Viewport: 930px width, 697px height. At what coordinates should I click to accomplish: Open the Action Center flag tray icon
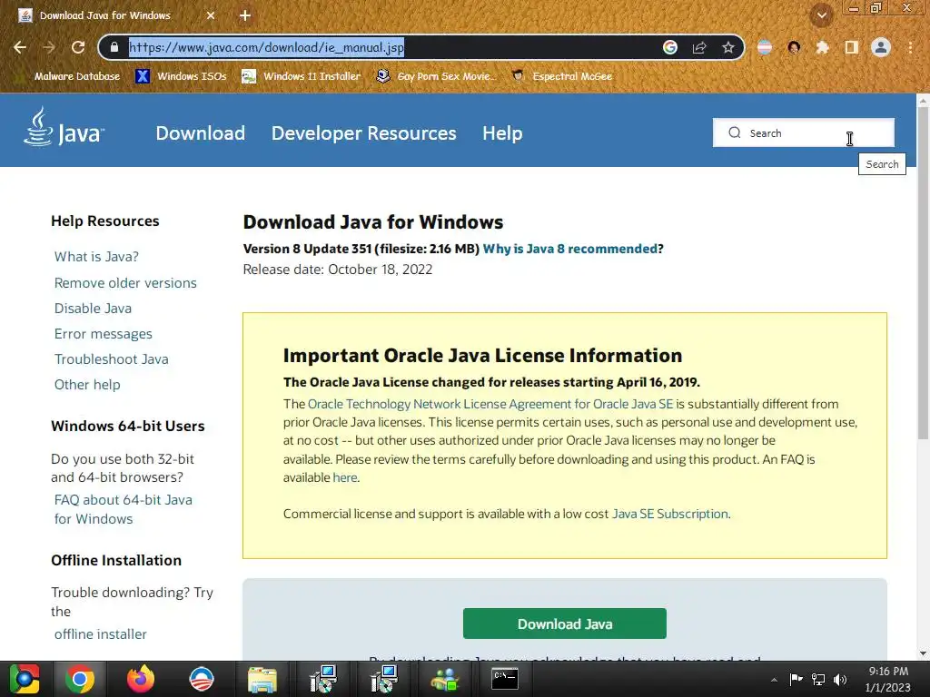coord(796,679)
